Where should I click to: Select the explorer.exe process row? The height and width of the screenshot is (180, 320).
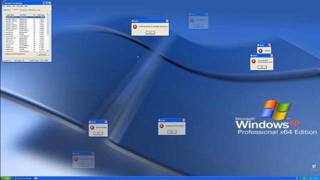pos(25,47)
